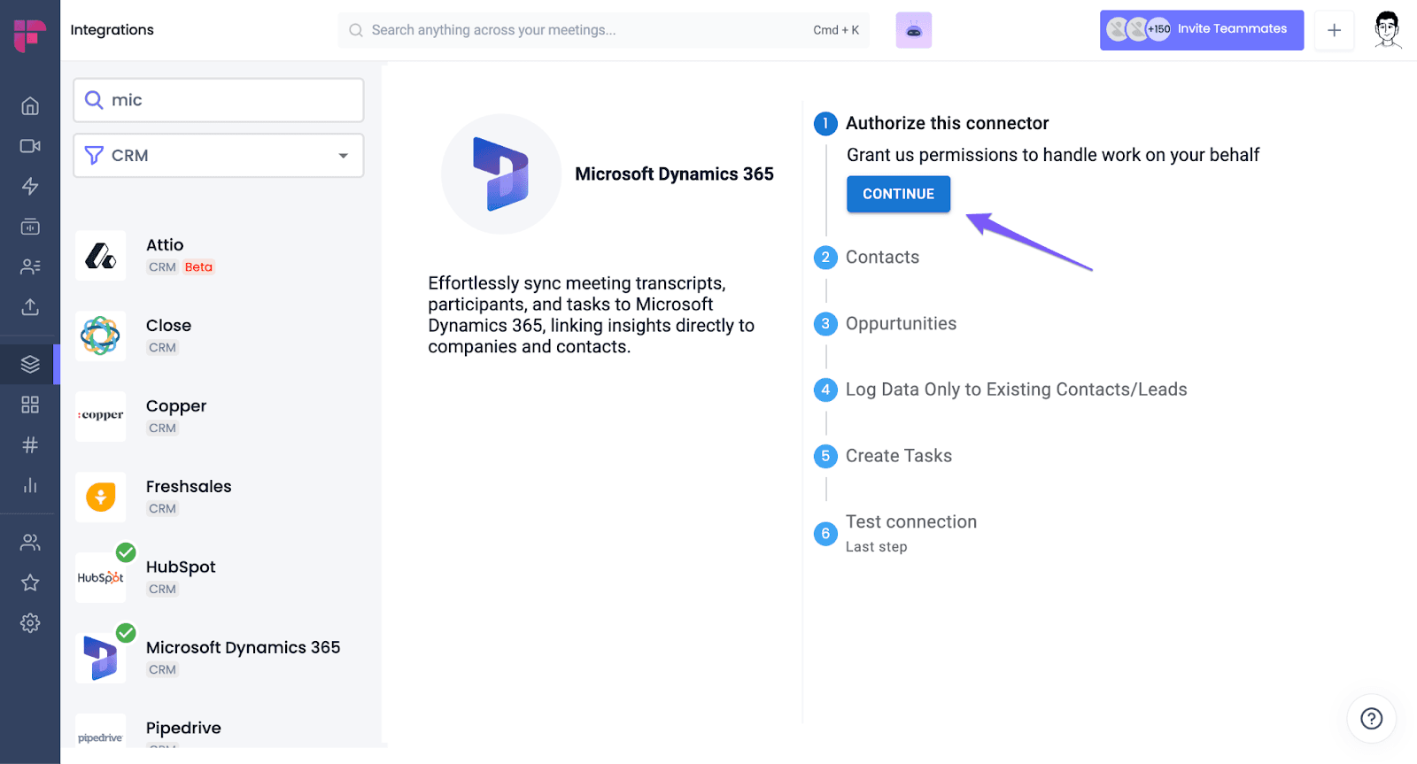Screen dimensions: 1417x764
Task: Click the large Microsoft Dynamics 365 logo
Action: [x=501, y=174]
